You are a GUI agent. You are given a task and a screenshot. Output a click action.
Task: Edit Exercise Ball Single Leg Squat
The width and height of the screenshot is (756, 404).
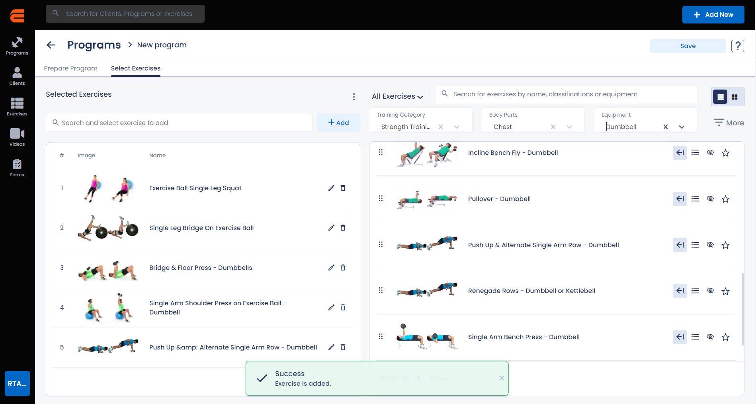point(331,188)
